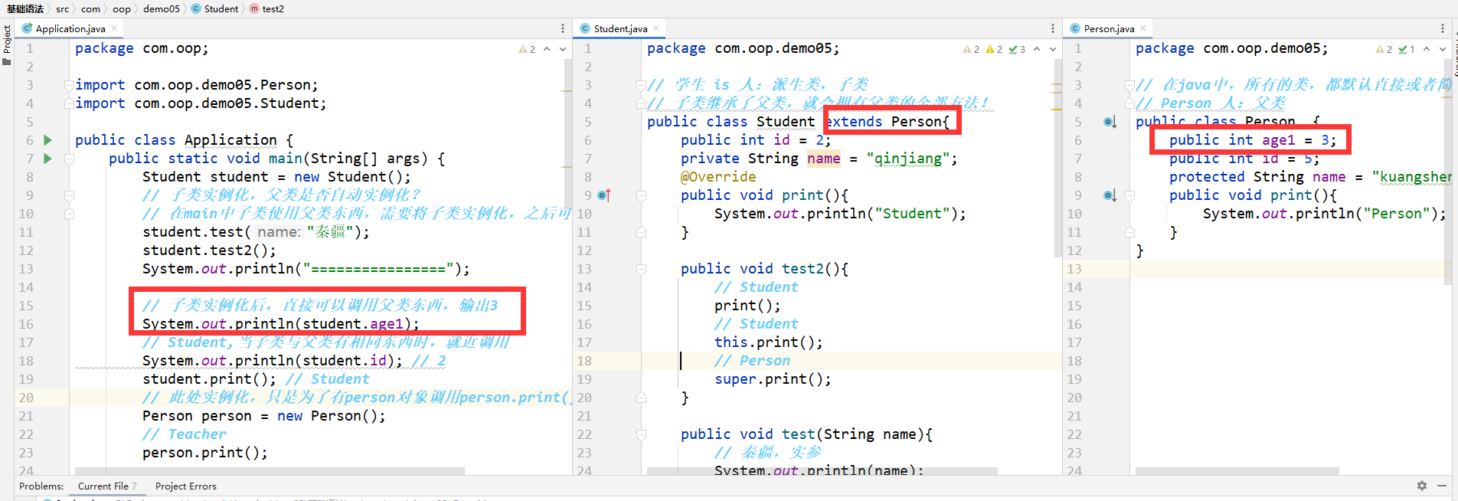
Task: Click horizontal scrollbar of Person.java editor
Action: coord(1237,471)
